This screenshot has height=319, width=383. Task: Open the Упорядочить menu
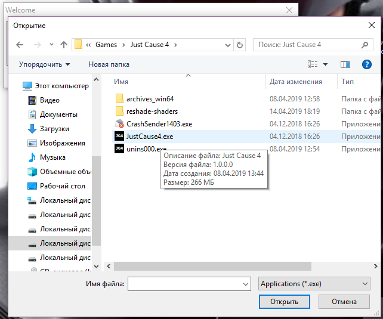(45, 64)
